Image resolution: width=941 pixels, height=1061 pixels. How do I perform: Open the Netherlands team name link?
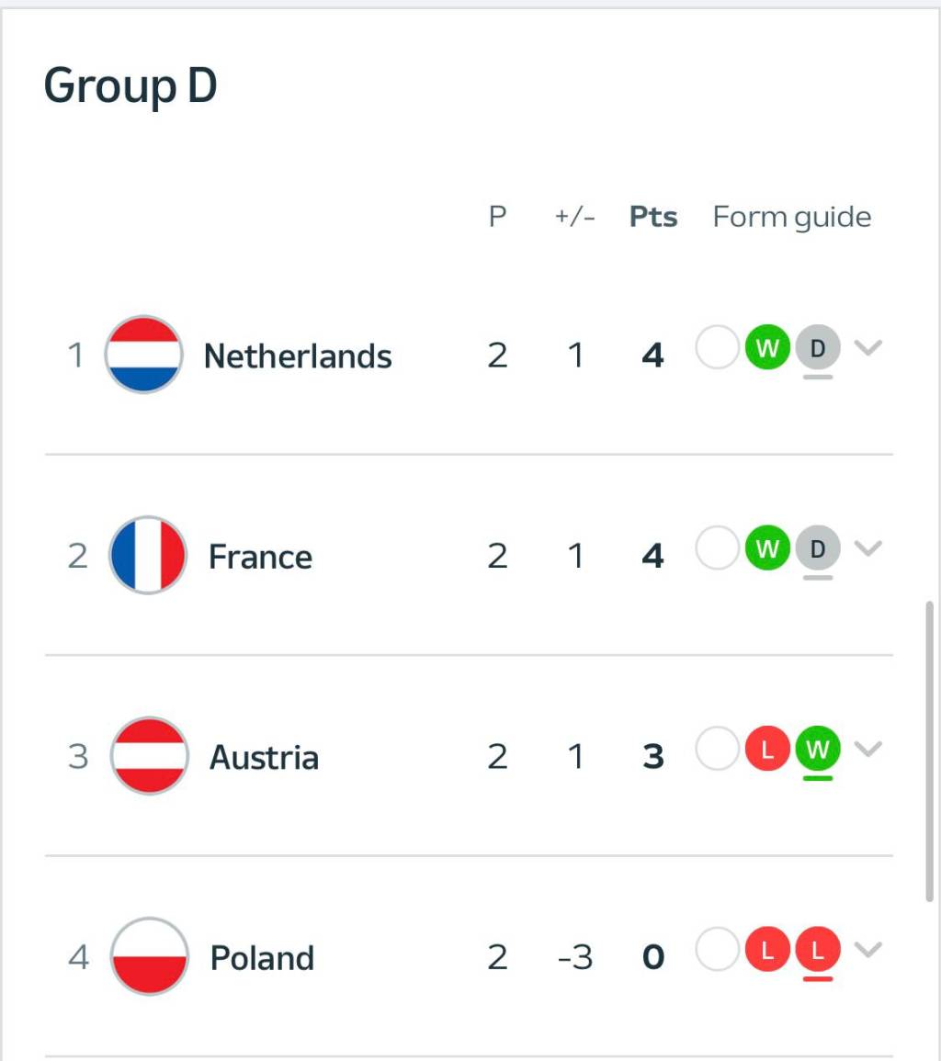pos(298,356)
